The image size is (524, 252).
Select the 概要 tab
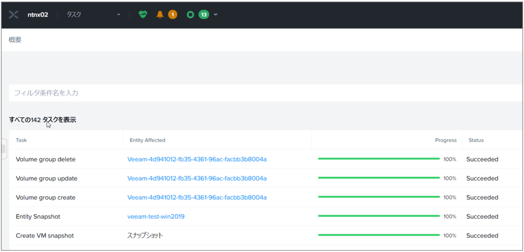click(15, 40)
